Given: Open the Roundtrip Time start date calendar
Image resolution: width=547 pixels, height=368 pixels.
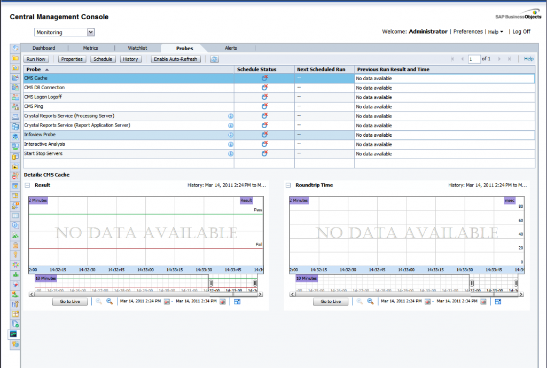Looking at the screenshot, I should tap(428, 301).
